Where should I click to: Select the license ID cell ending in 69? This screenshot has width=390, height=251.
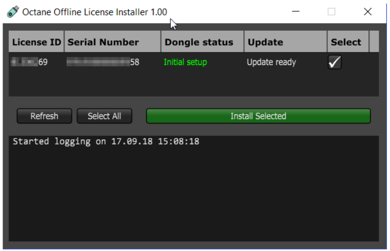coord(29,62)
